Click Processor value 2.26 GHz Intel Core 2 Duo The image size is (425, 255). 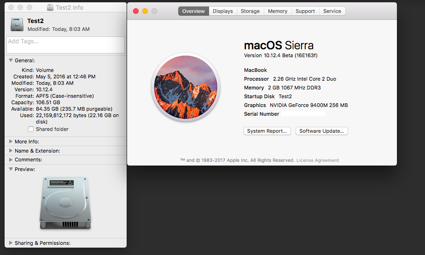pos(304,79)
